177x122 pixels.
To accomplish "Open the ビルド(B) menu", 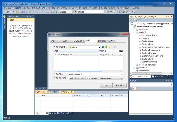I will tap(51, 8).
